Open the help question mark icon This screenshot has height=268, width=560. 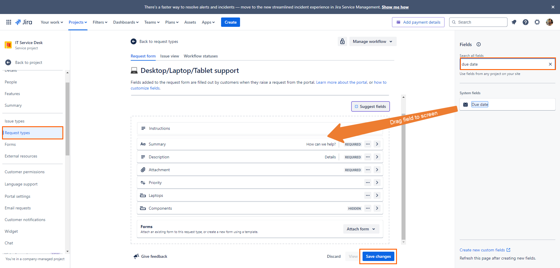tap(526, 22)
